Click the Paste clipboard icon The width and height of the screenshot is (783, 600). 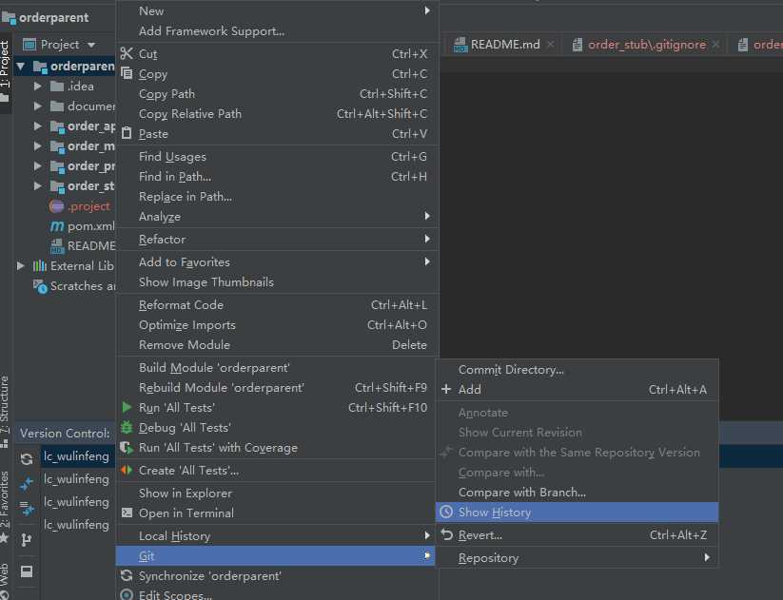127,133
